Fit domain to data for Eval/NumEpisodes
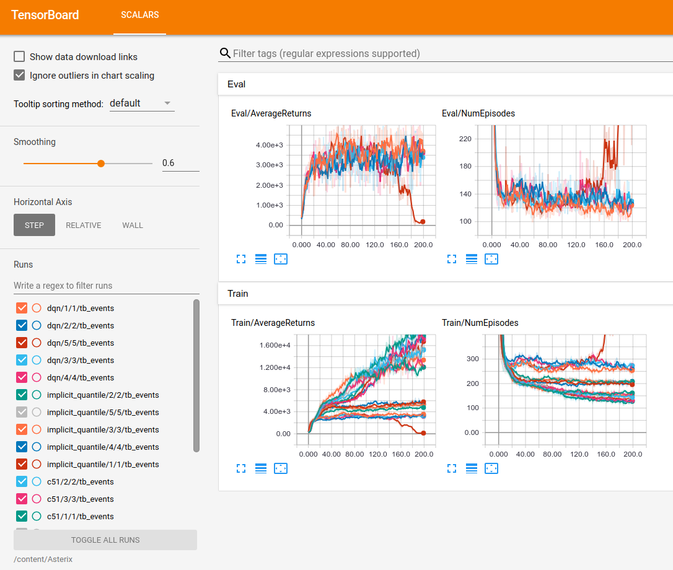This screenshot has height=570, width=673. click(491, 259)
